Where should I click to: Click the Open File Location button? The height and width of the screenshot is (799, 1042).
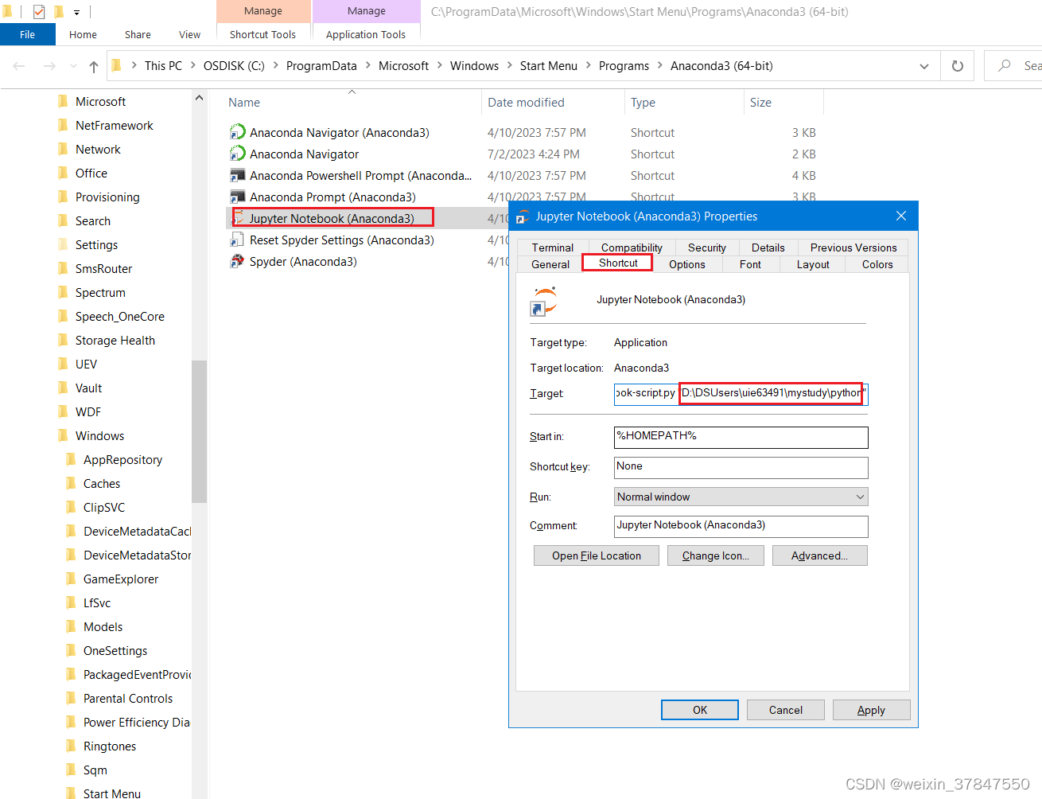597,555
